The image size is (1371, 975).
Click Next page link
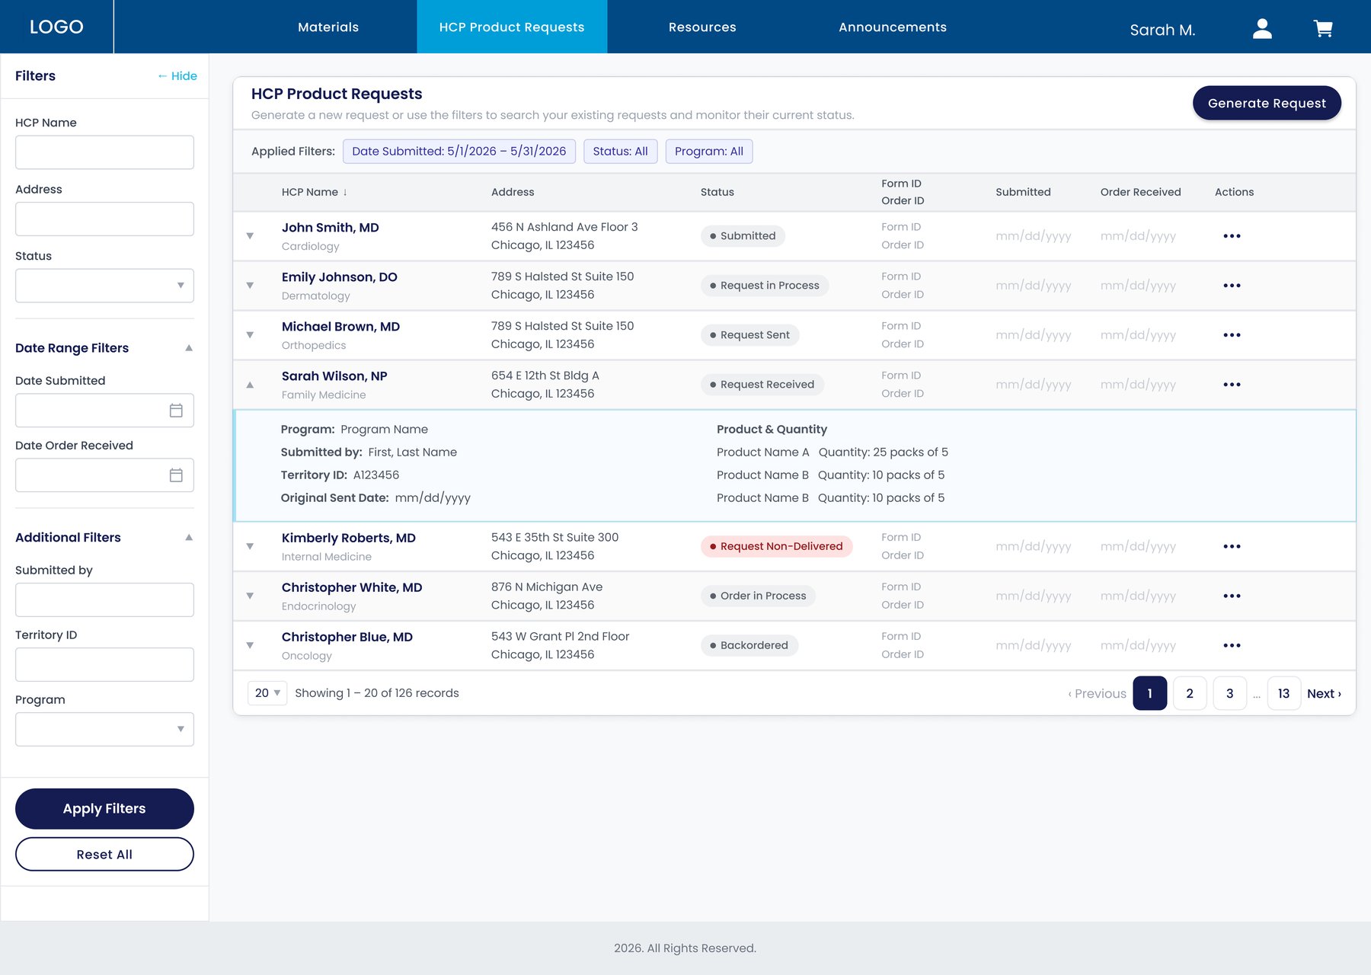(1324, 694)
